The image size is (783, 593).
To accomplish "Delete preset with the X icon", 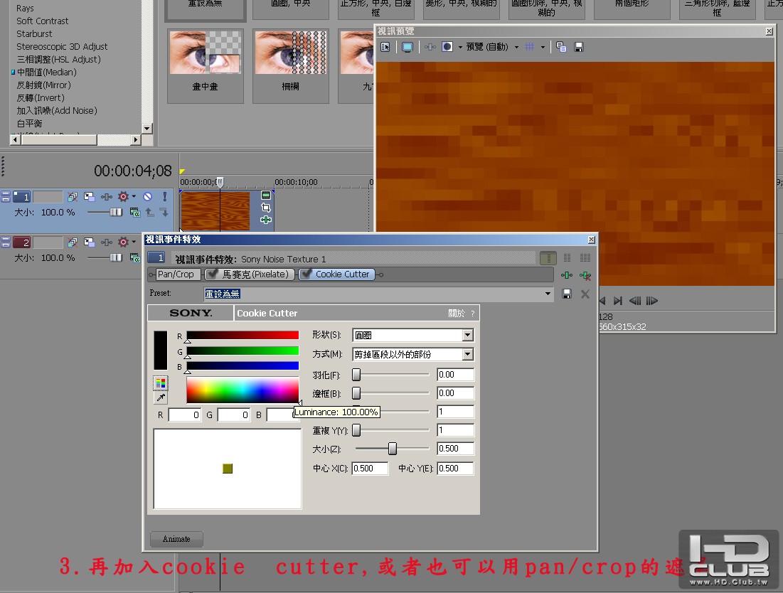I will tap(585, 294).
